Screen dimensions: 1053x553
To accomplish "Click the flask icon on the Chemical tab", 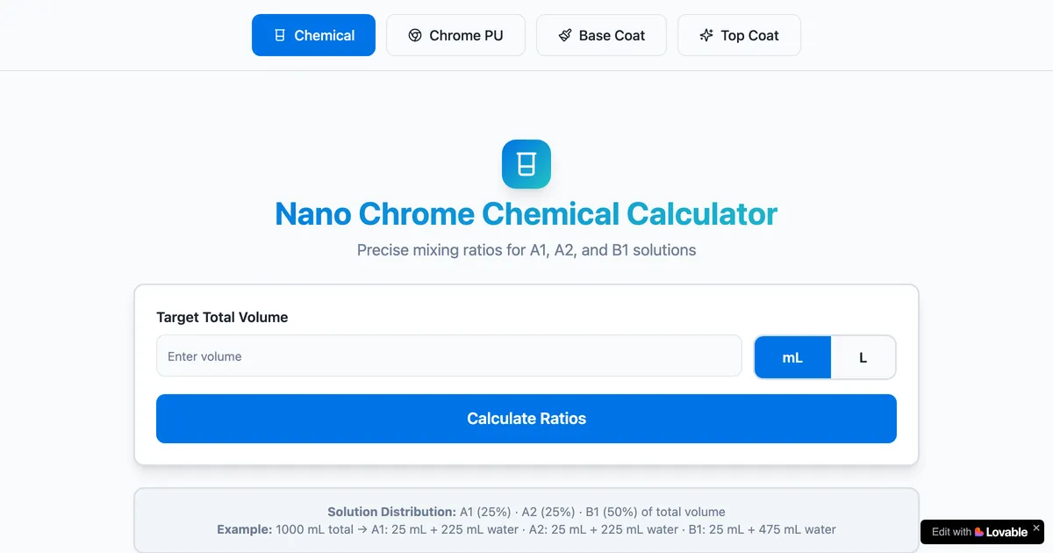I will 279,35.
